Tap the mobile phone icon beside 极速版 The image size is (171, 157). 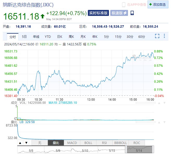132,13
